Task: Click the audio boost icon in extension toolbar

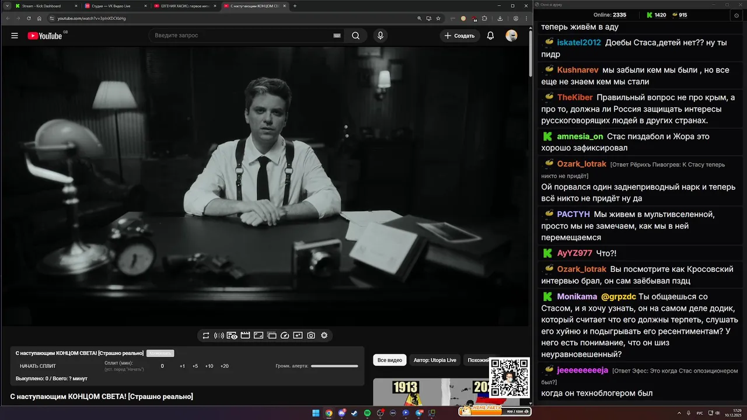Action: click(219, 335)
